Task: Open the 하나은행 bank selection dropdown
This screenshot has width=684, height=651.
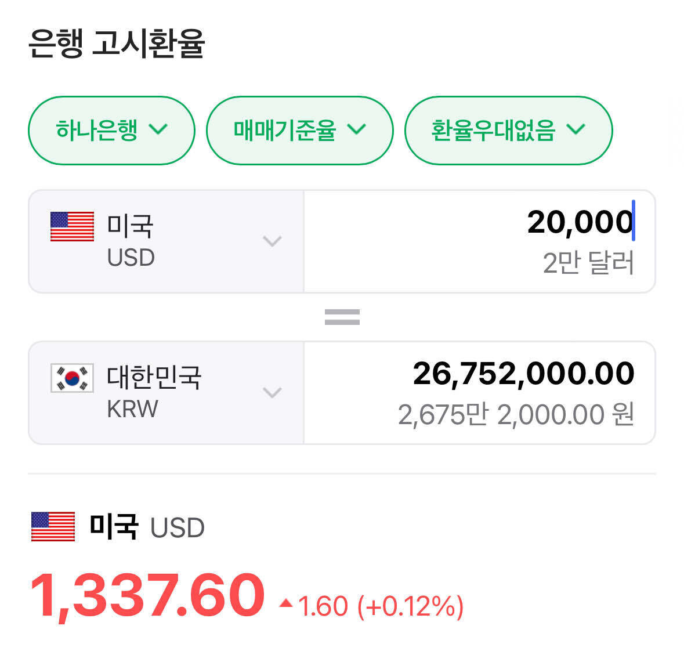Action: tap(111, 130)
